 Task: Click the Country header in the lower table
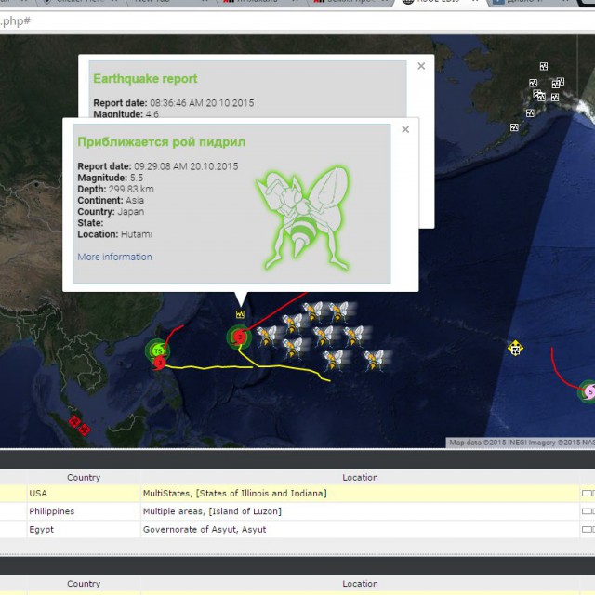tap(84, 584)
